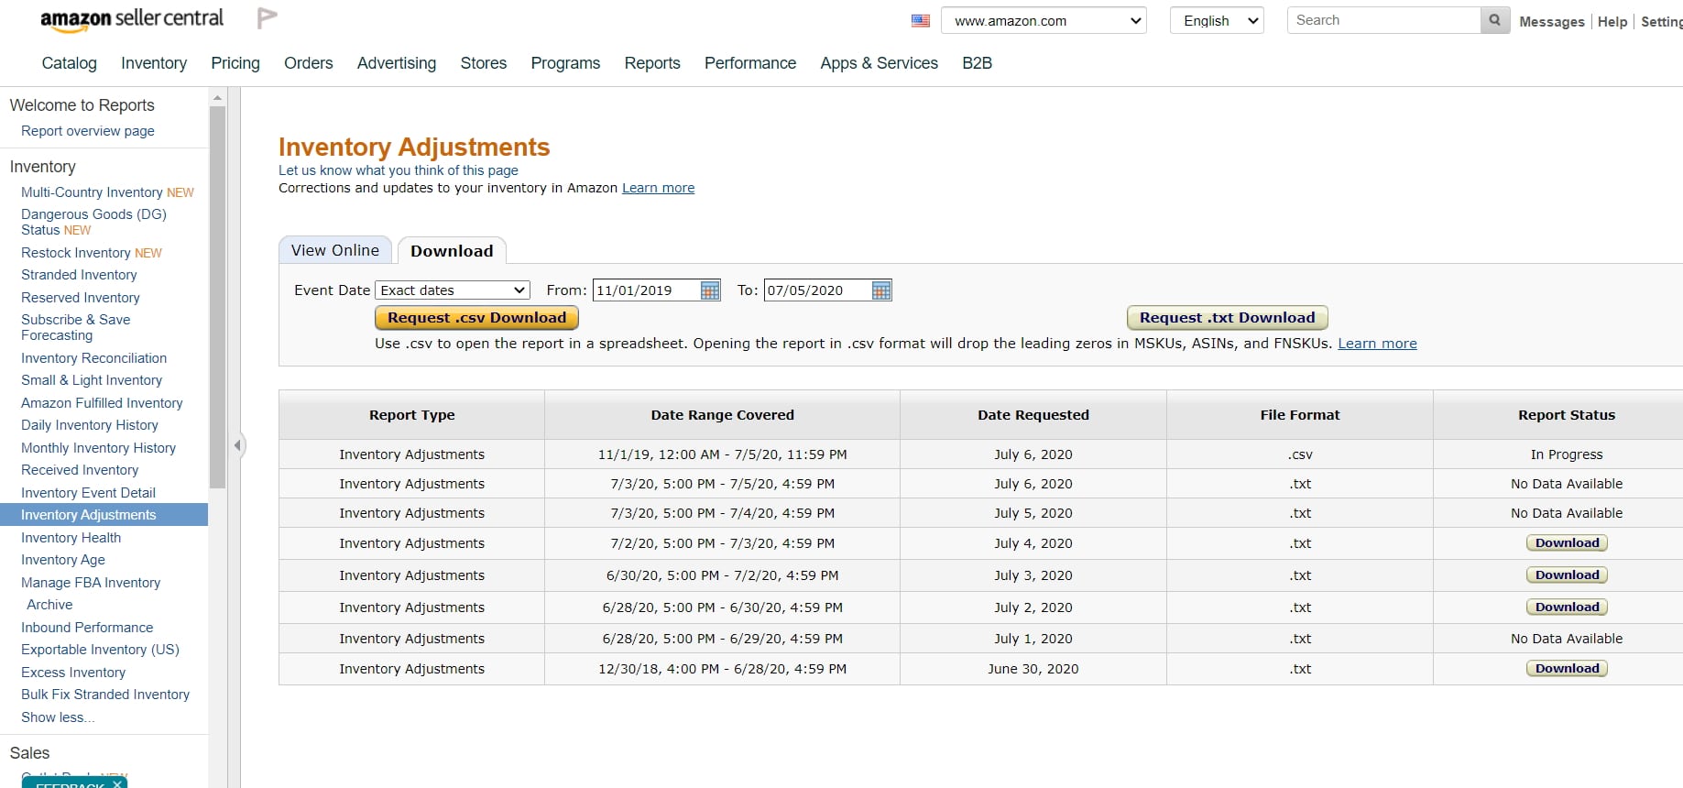Close the Feedback widget with the X

[x=117, y=783]
